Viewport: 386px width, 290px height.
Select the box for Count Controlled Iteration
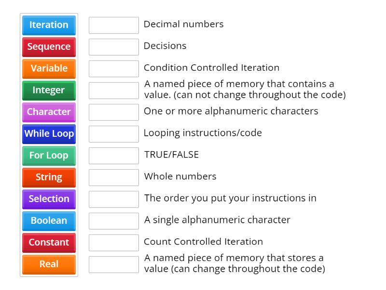(x=114, y=243)
